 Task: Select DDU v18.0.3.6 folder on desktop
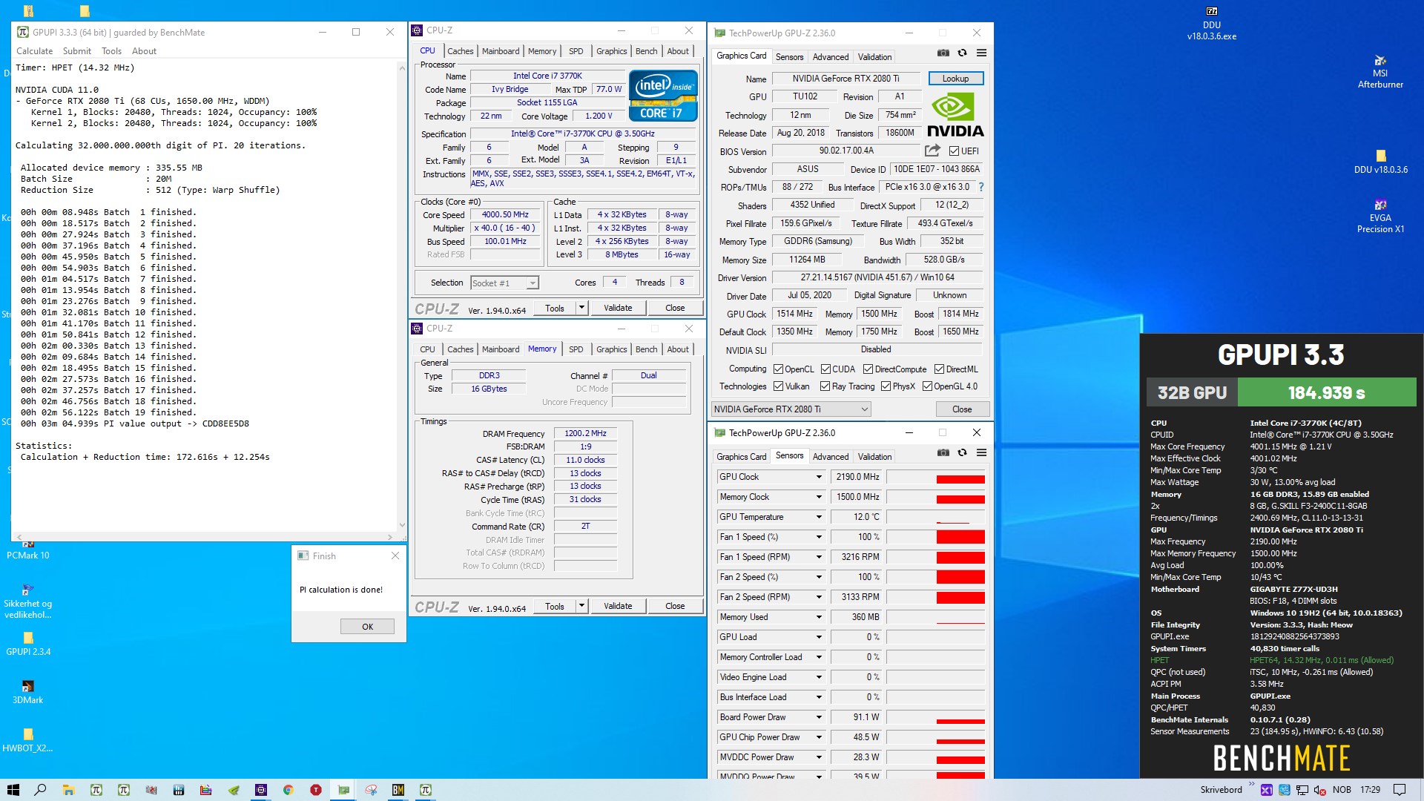pyautogui.click(x=1380, y=162)
